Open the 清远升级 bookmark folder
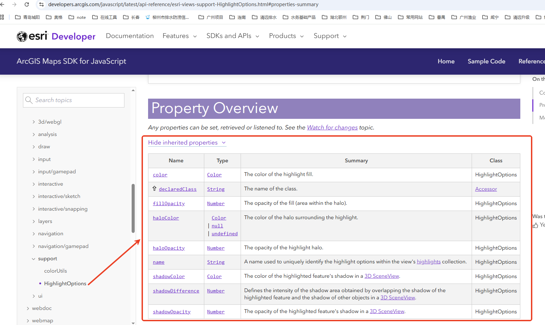This screenshot has height=325, width=545. (x=517, y=17)
